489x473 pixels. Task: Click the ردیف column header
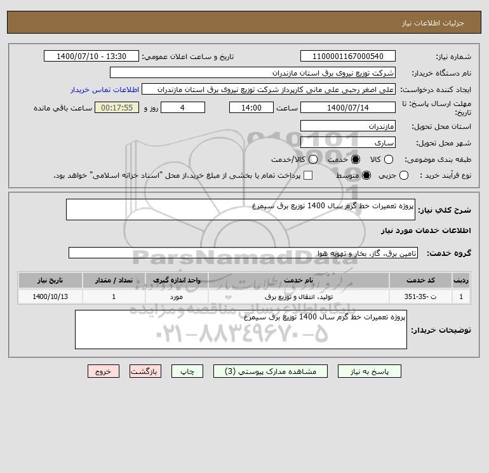point(461,280)
